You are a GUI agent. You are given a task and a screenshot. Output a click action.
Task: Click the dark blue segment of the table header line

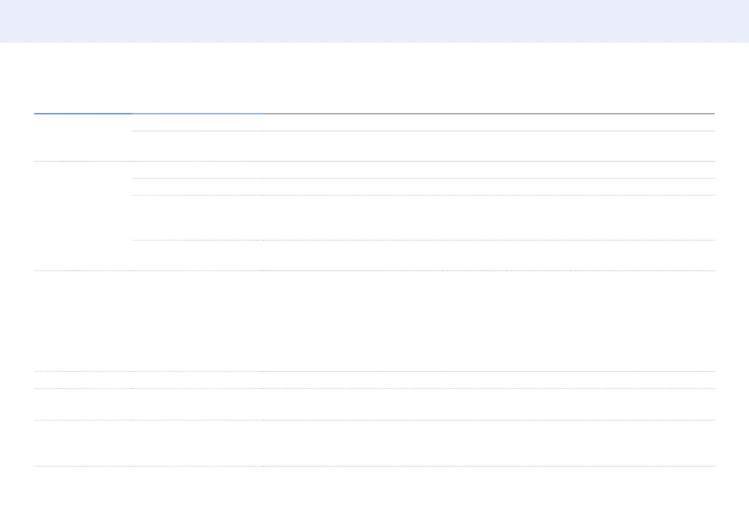(x=83, y=113)
